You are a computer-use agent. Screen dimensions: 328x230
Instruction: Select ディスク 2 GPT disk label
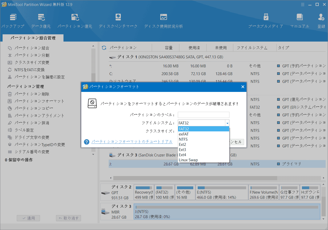coord(117,192)
